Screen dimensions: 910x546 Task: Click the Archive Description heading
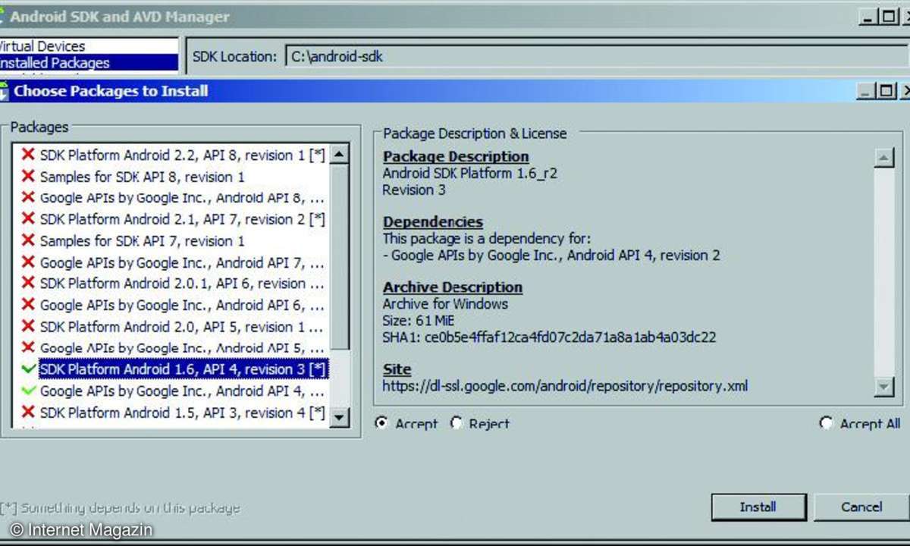453,287
